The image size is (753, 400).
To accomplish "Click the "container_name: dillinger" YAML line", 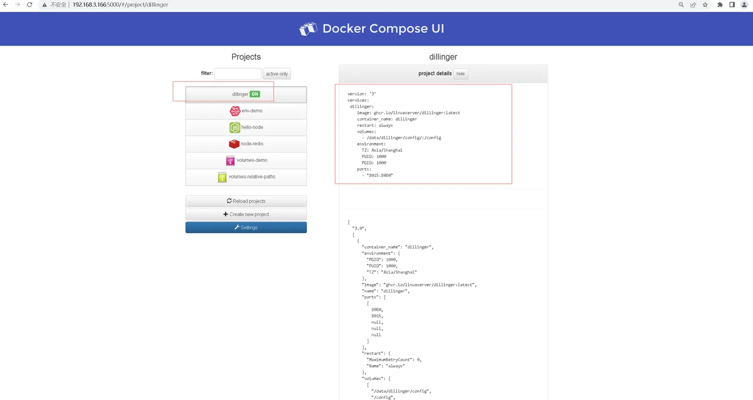I will point(387,119).
